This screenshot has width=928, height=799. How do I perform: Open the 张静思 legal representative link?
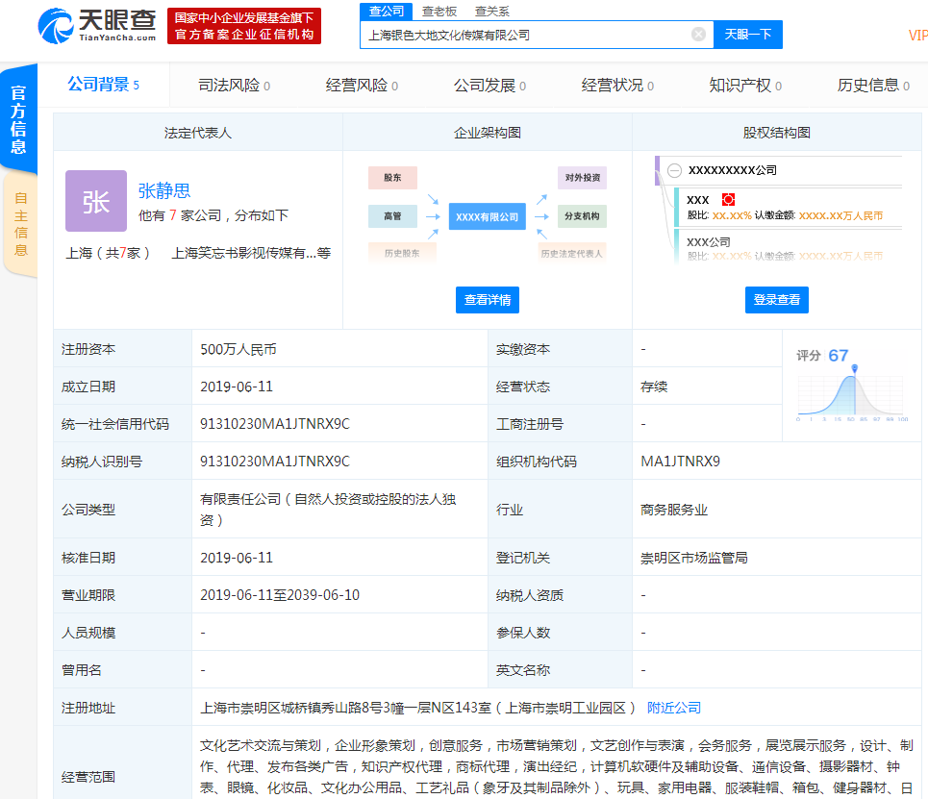(164, 190)
